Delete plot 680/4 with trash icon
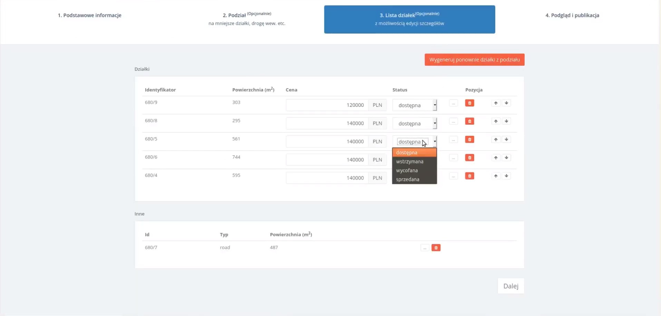The width and height of the screenshot is (661, 316). coord(469,176)
